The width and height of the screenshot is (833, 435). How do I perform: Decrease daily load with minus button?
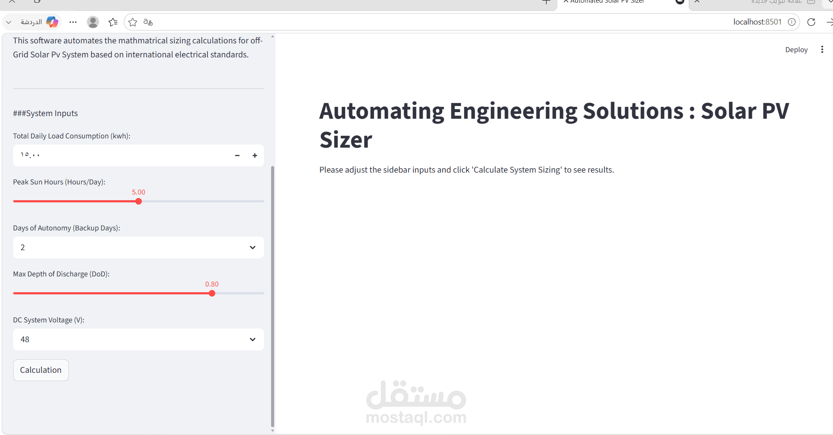click(237, 156)
